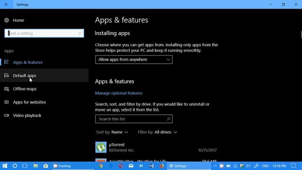
Task: Open Video playback settings page
Action: click(x=44, y=115)
